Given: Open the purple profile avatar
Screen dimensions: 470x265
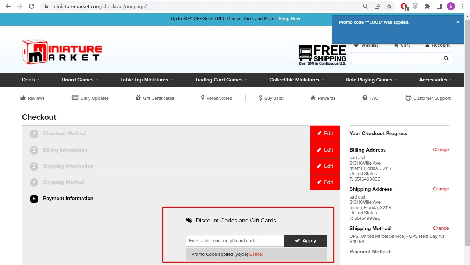Looking at the screenshot, I should [451, 6].
